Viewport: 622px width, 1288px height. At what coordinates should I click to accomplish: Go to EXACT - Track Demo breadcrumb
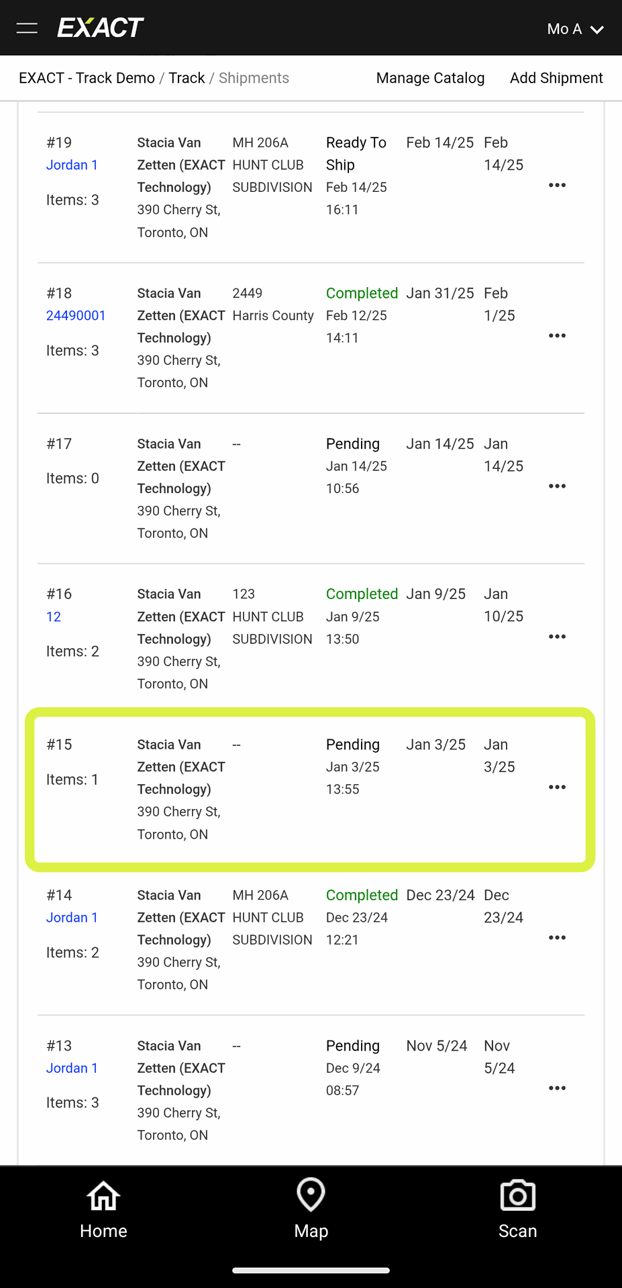[x=87, y=78]
